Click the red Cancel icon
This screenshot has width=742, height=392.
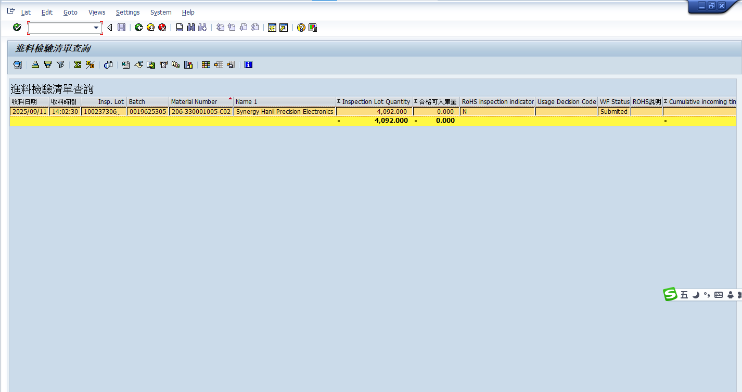pos(162,28)
